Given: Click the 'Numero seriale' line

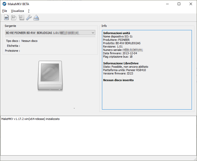Looking at the screenshot, I should (x=123, y=50).
